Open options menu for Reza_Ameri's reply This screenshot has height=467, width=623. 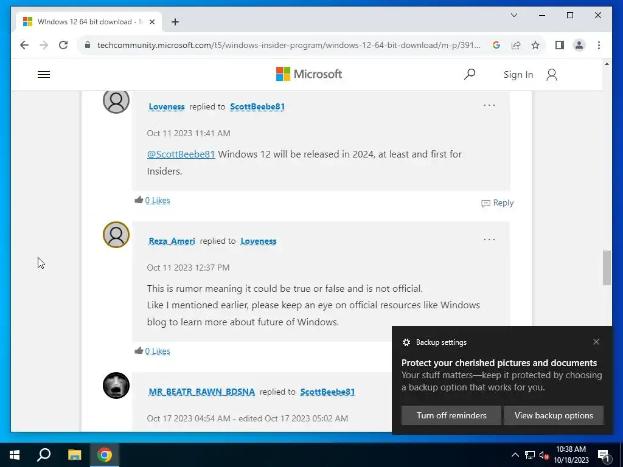pos(489,240)
